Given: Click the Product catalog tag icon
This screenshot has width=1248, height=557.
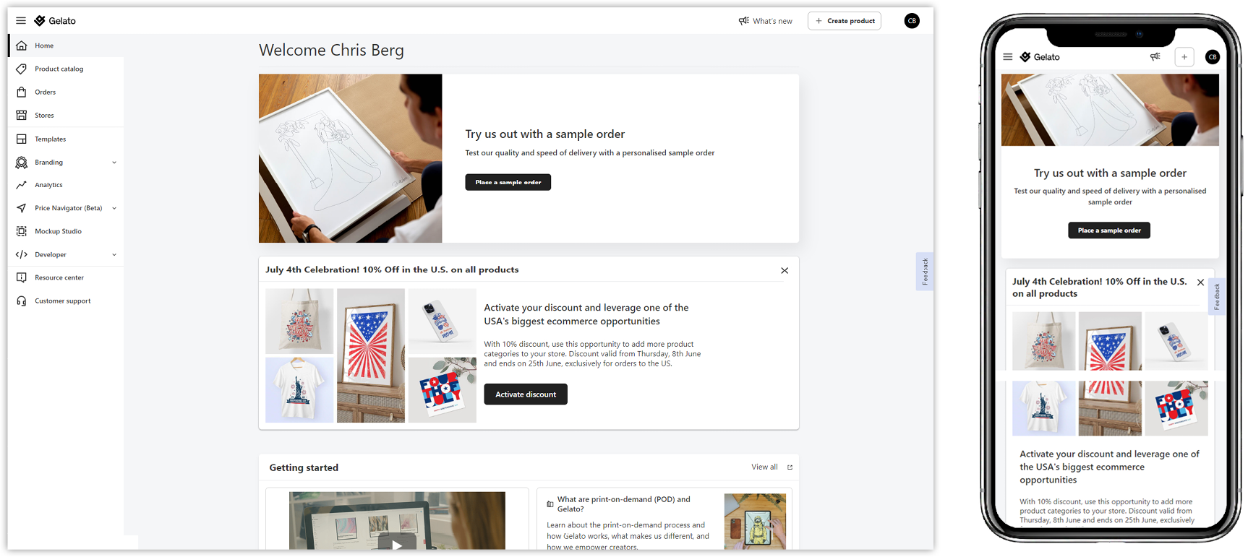Looking at the screenshot, I should pos(22,69).
